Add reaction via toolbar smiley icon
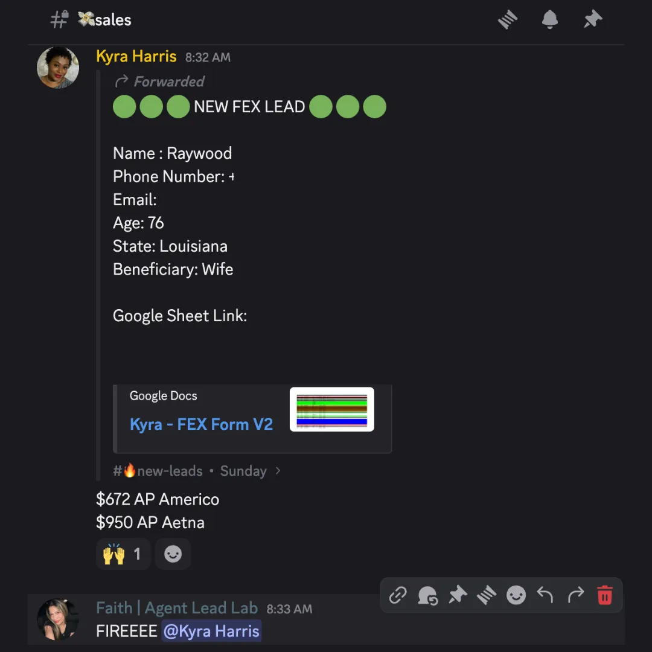The image size is (652, 652). 516,595
